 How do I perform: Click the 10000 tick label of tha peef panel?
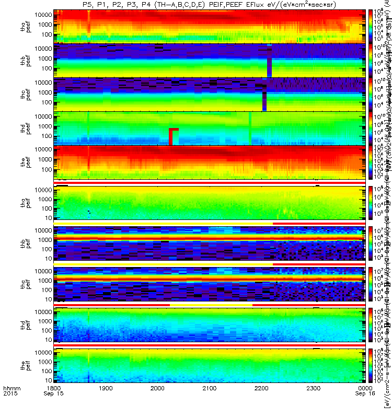coord(43,15)
